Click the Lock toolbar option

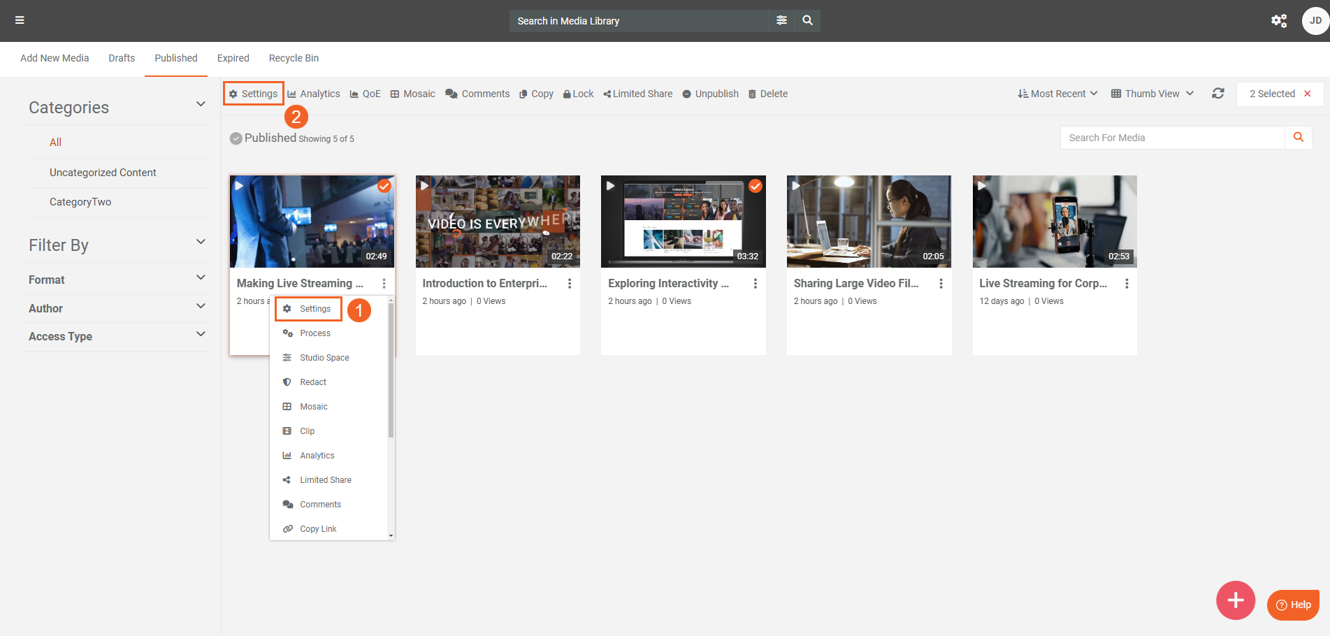point(578,94)
